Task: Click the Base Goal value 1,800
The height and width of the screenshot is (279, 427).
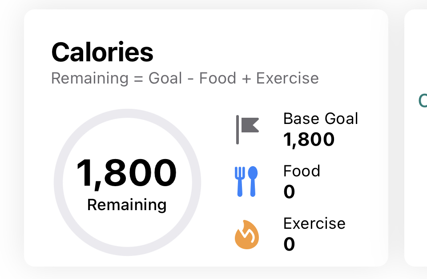Action: (309, 139)
